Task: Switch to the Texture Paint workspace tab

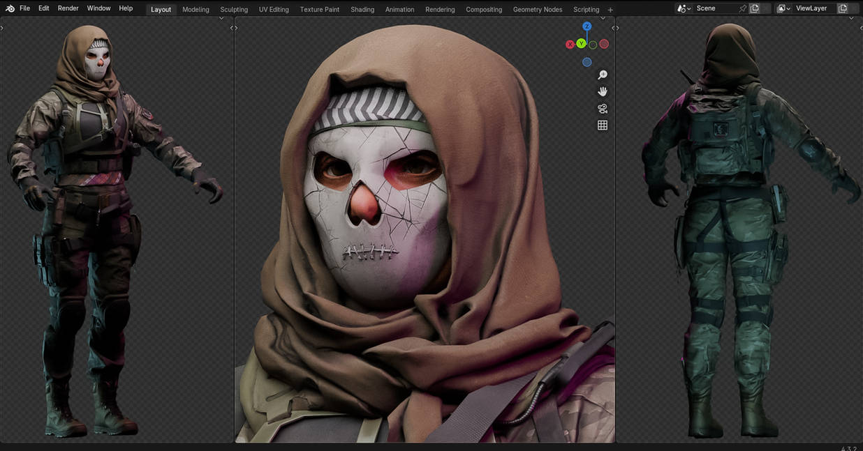Action: (320, 9)
